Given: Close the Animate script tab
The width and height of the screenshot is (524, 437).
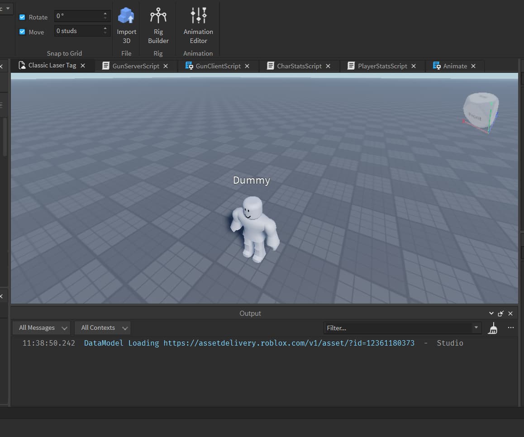Looking at the screenshot, I should click(473, 66).
